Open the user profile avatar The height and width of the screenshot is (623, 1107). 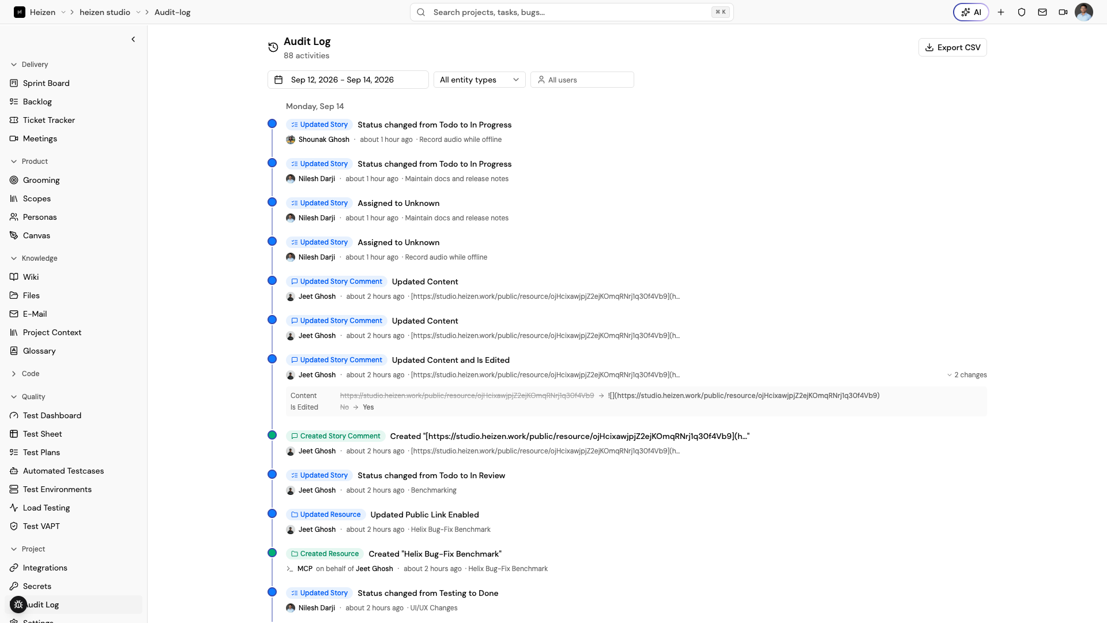[x=1084, y=12]
